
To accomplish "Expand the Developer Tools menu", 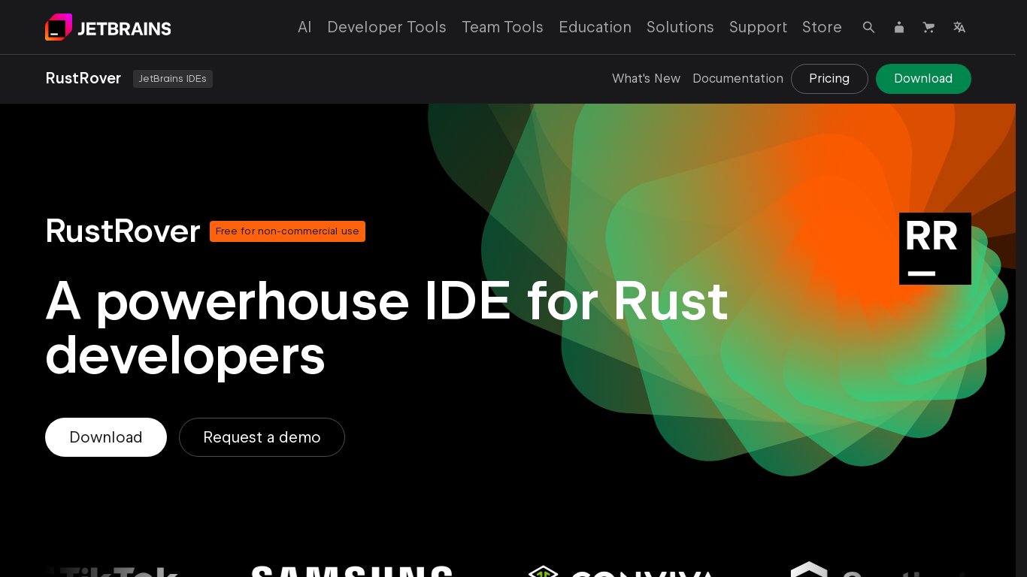I will pyautogui.click(x=386, y=27).
